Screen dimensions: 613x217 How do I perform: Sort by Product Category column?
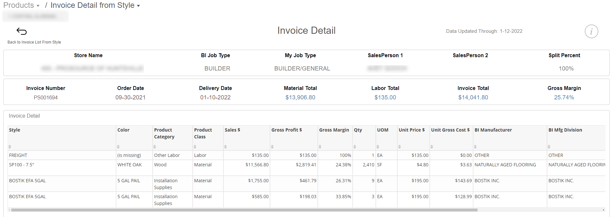click(155, 147)
